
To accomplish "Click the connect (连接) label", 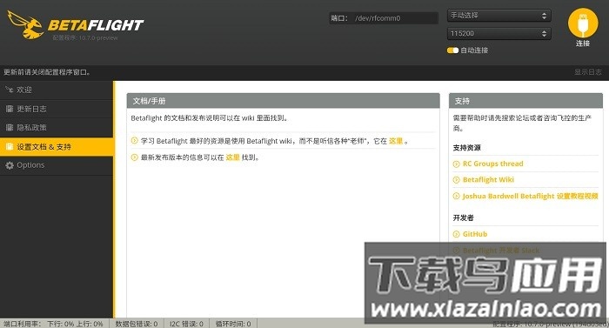I will [x=583, y=44].
